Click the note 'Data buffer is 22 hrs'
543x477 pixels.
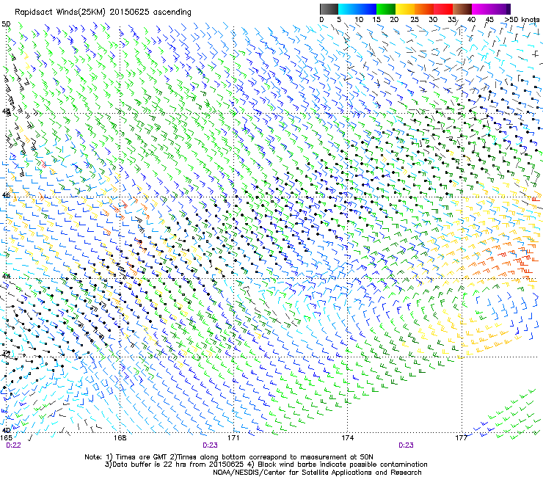pyautogui.click(x=150, y=465)
